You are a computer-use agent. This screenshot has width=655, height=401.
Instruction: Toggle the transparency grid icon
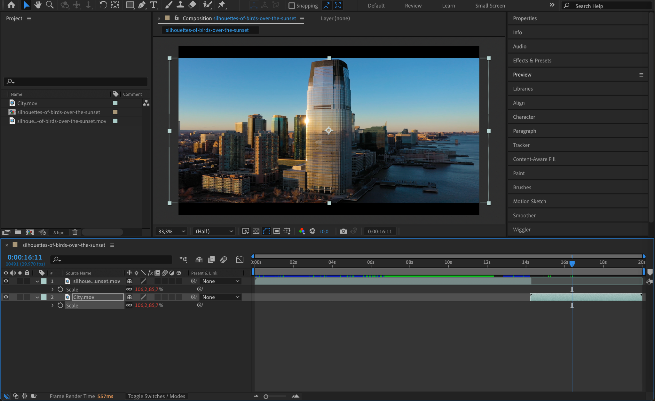(256, 231)
